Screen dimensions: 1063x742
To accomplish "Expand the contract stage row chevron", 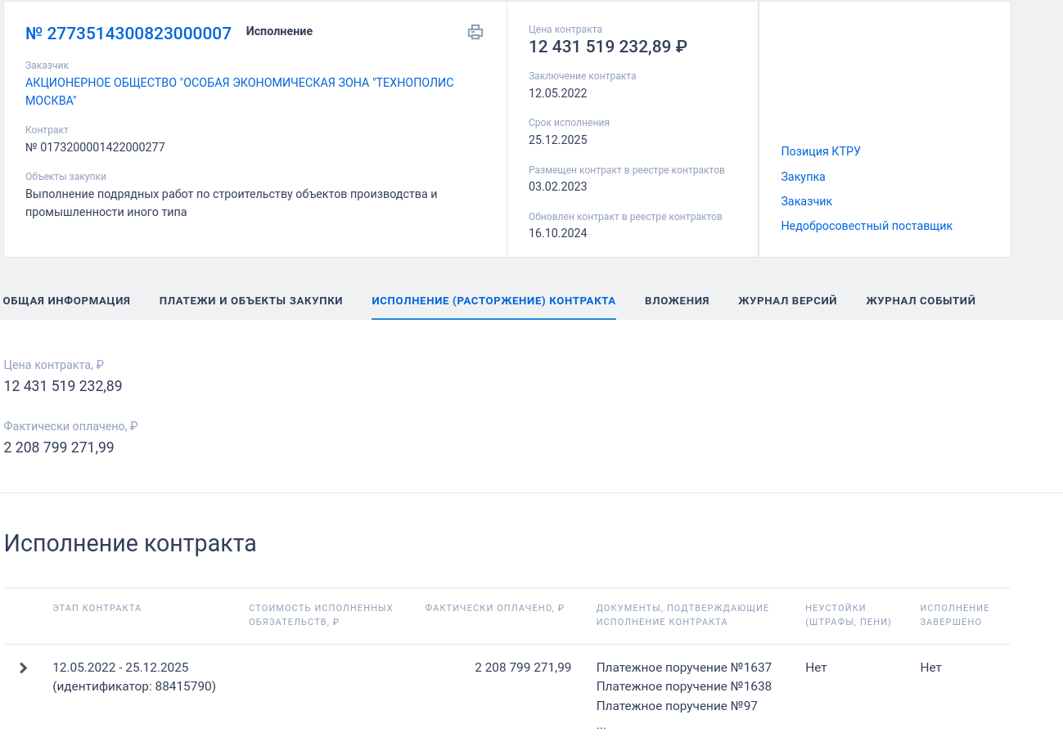I will [24, 668].
